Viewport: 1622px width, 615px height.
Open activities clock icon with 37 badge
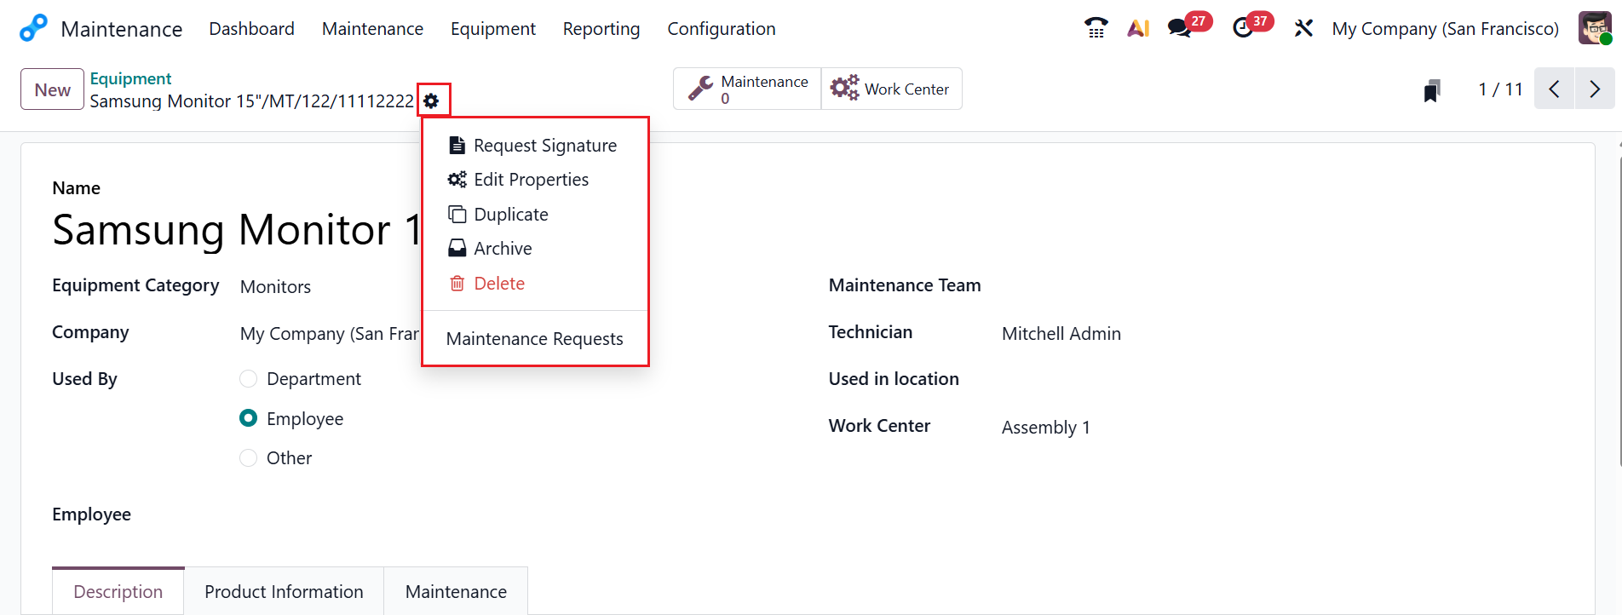pyautogui.click(x=1243, y=28)
